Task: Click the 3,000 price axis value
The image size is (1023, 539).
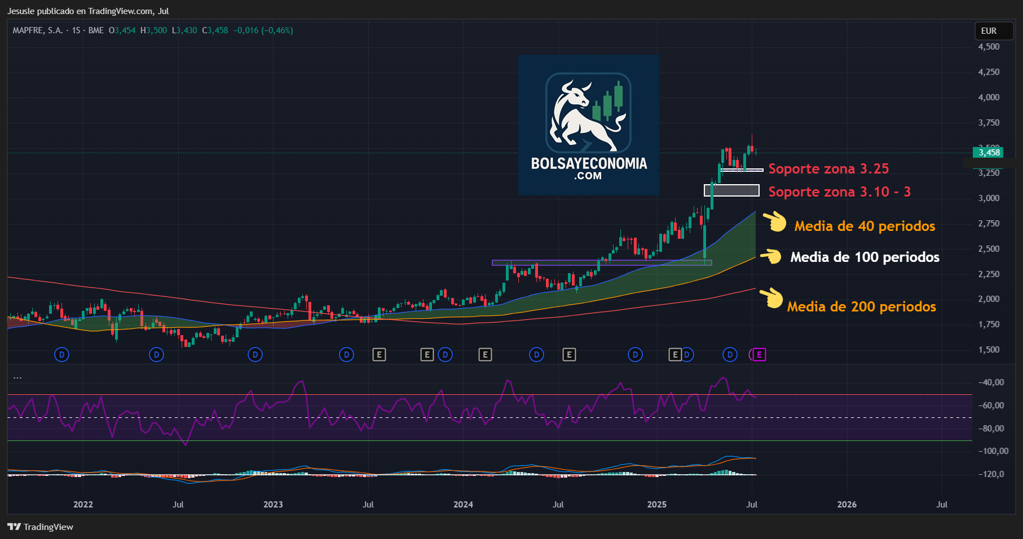Action: click(x=989, y=198)
